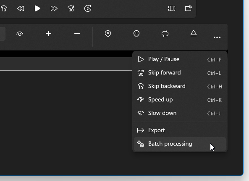Select Play / Pause menu entry
This screenshot has width=249, height=181.
tap(180, 59)
